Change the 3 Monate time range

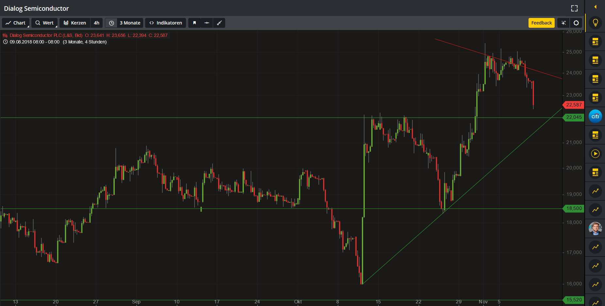click(130, 23)
